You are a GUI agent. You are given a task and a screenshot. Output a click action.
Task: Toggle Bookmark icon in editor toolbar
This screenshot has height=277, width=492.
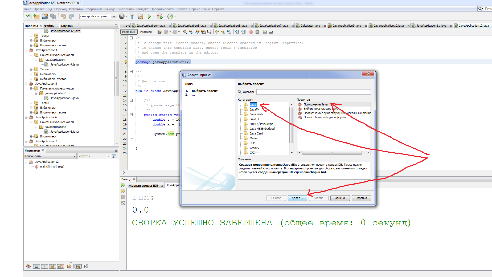point(229,32)
